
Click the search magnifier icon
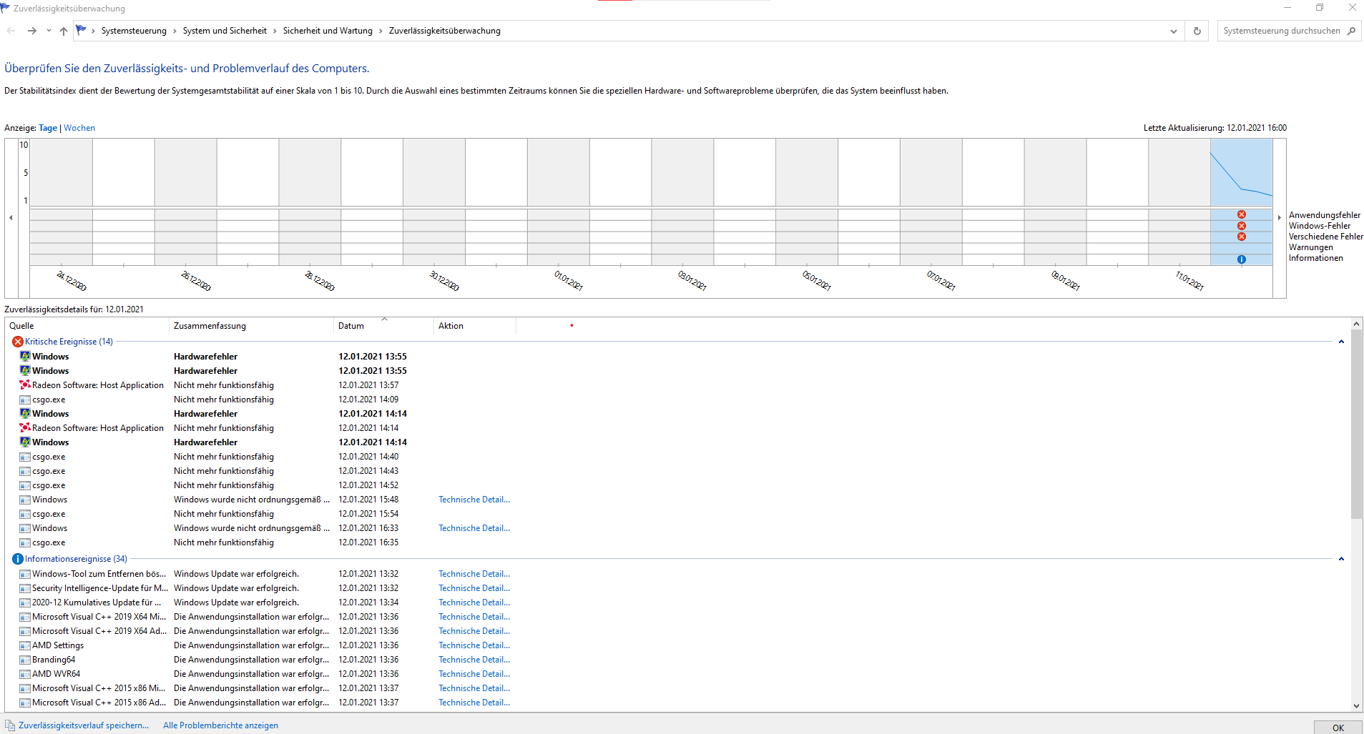click(1351, 31)
